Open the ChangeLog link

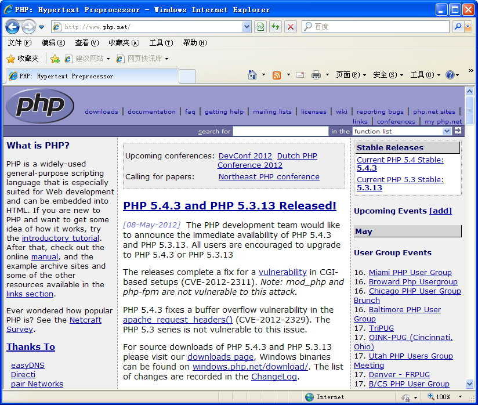[x=274, y=377]
